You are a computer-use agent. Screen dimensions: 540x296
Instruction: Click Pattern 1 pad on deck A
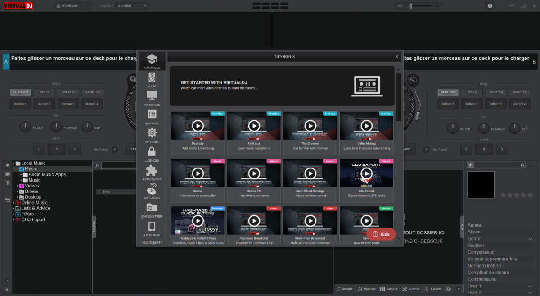21,104
